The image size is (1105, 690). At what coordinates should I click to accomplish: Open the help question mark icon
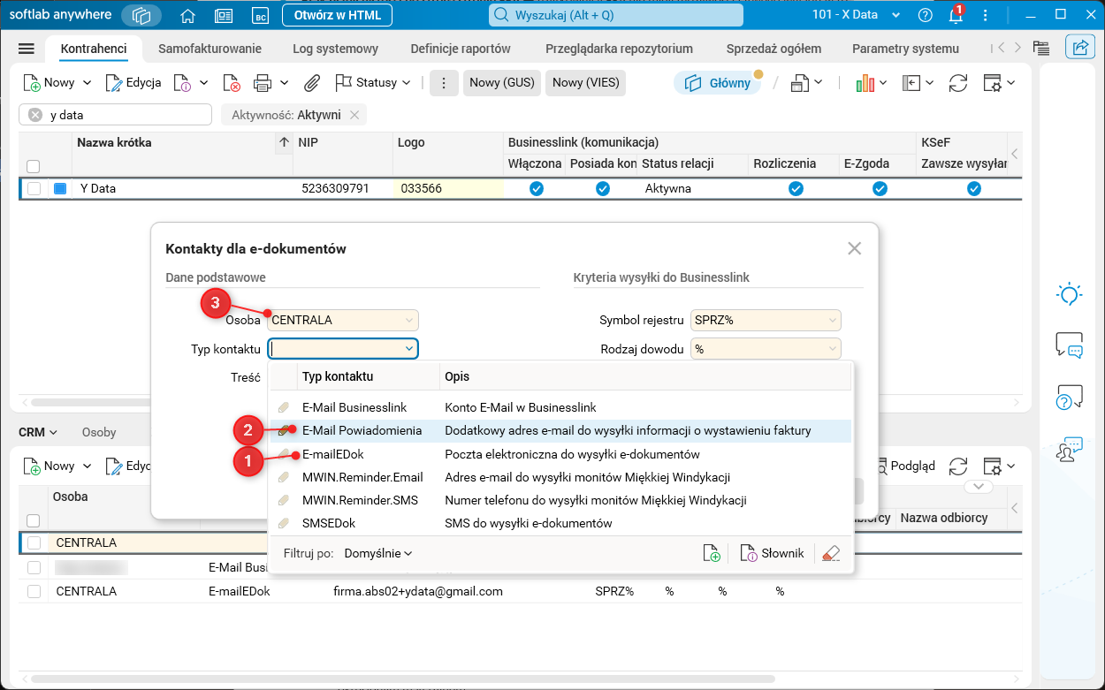click(x=926, y=15)
